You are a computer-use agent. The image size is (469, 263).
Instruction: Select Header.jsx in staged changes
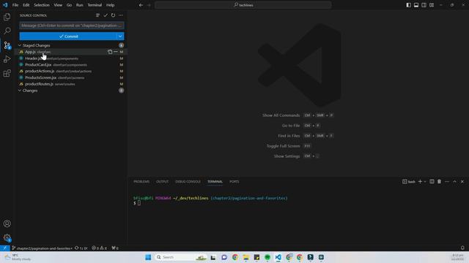coord(70,58)
